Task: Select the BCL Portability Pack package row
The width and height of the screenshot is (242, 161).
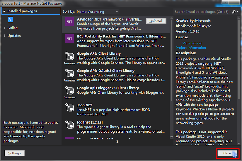Action: tap(116, 41)
